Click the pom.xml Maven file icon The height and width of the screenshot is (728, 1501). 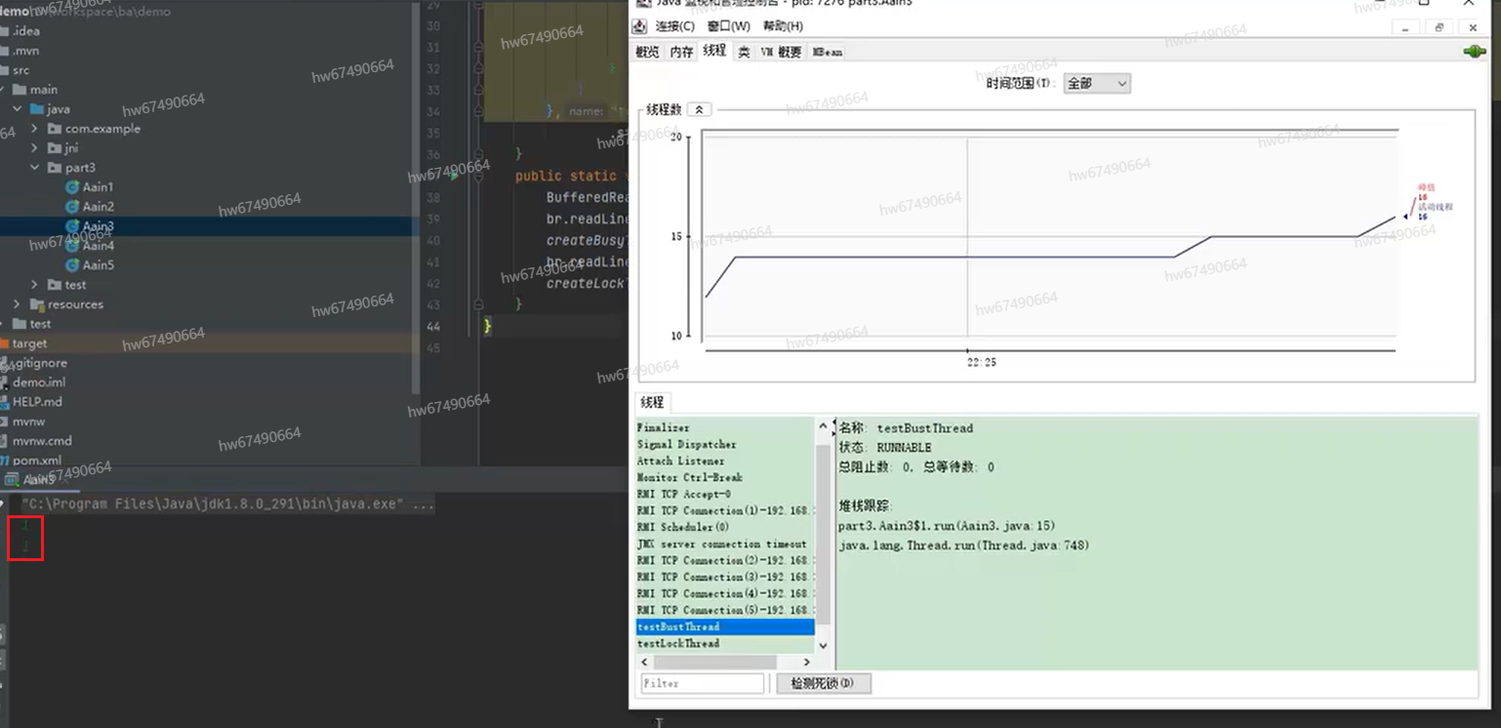pyautogui.click(x=4, y=461)
